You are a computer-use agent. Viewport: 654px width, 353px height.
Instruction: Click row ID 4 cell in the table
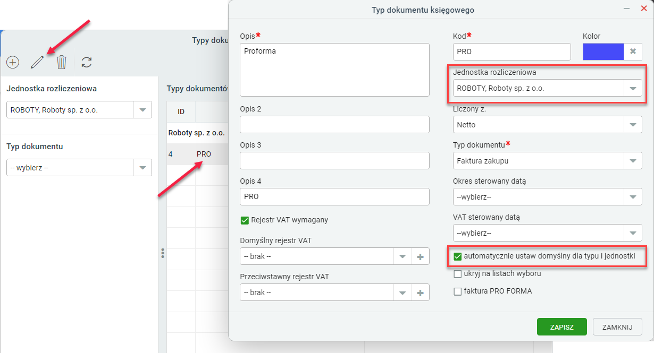(181, 154)
